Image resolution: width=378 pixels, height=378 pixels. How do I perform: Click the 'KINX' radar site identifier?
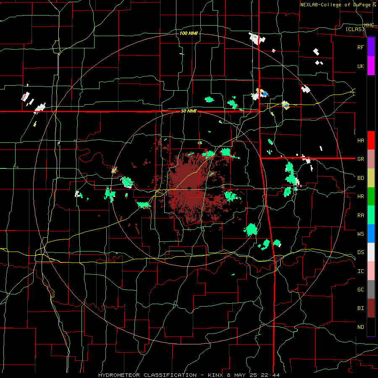[215, 375]
